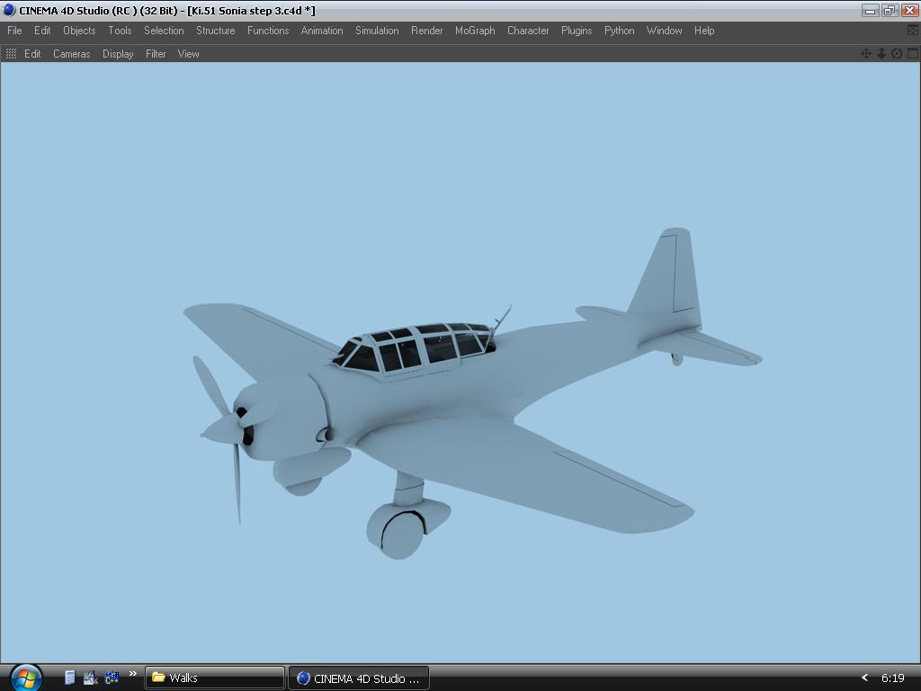Launch the calculator quick launch icon
The height and width of the screenshot is (691, 921).
(69, 678)
